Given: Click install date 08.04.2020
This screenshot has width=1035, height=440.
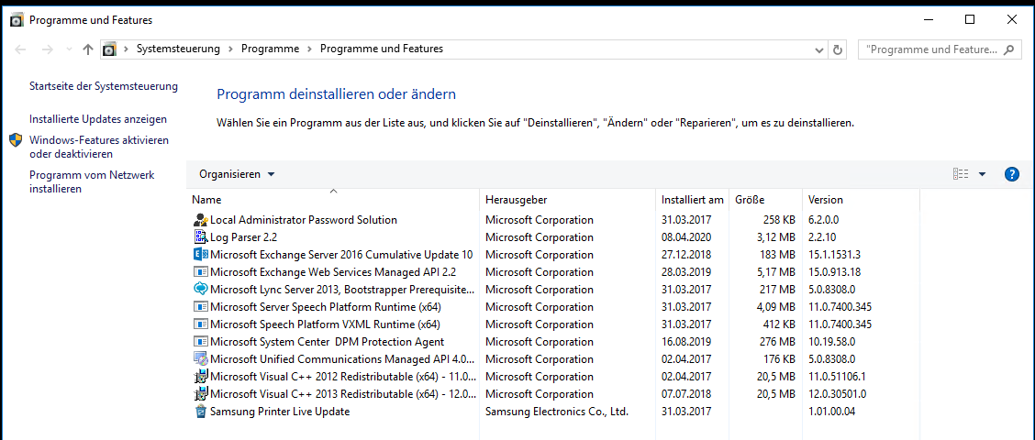Looking at the screenshot, I should click(x=685, y=236).
